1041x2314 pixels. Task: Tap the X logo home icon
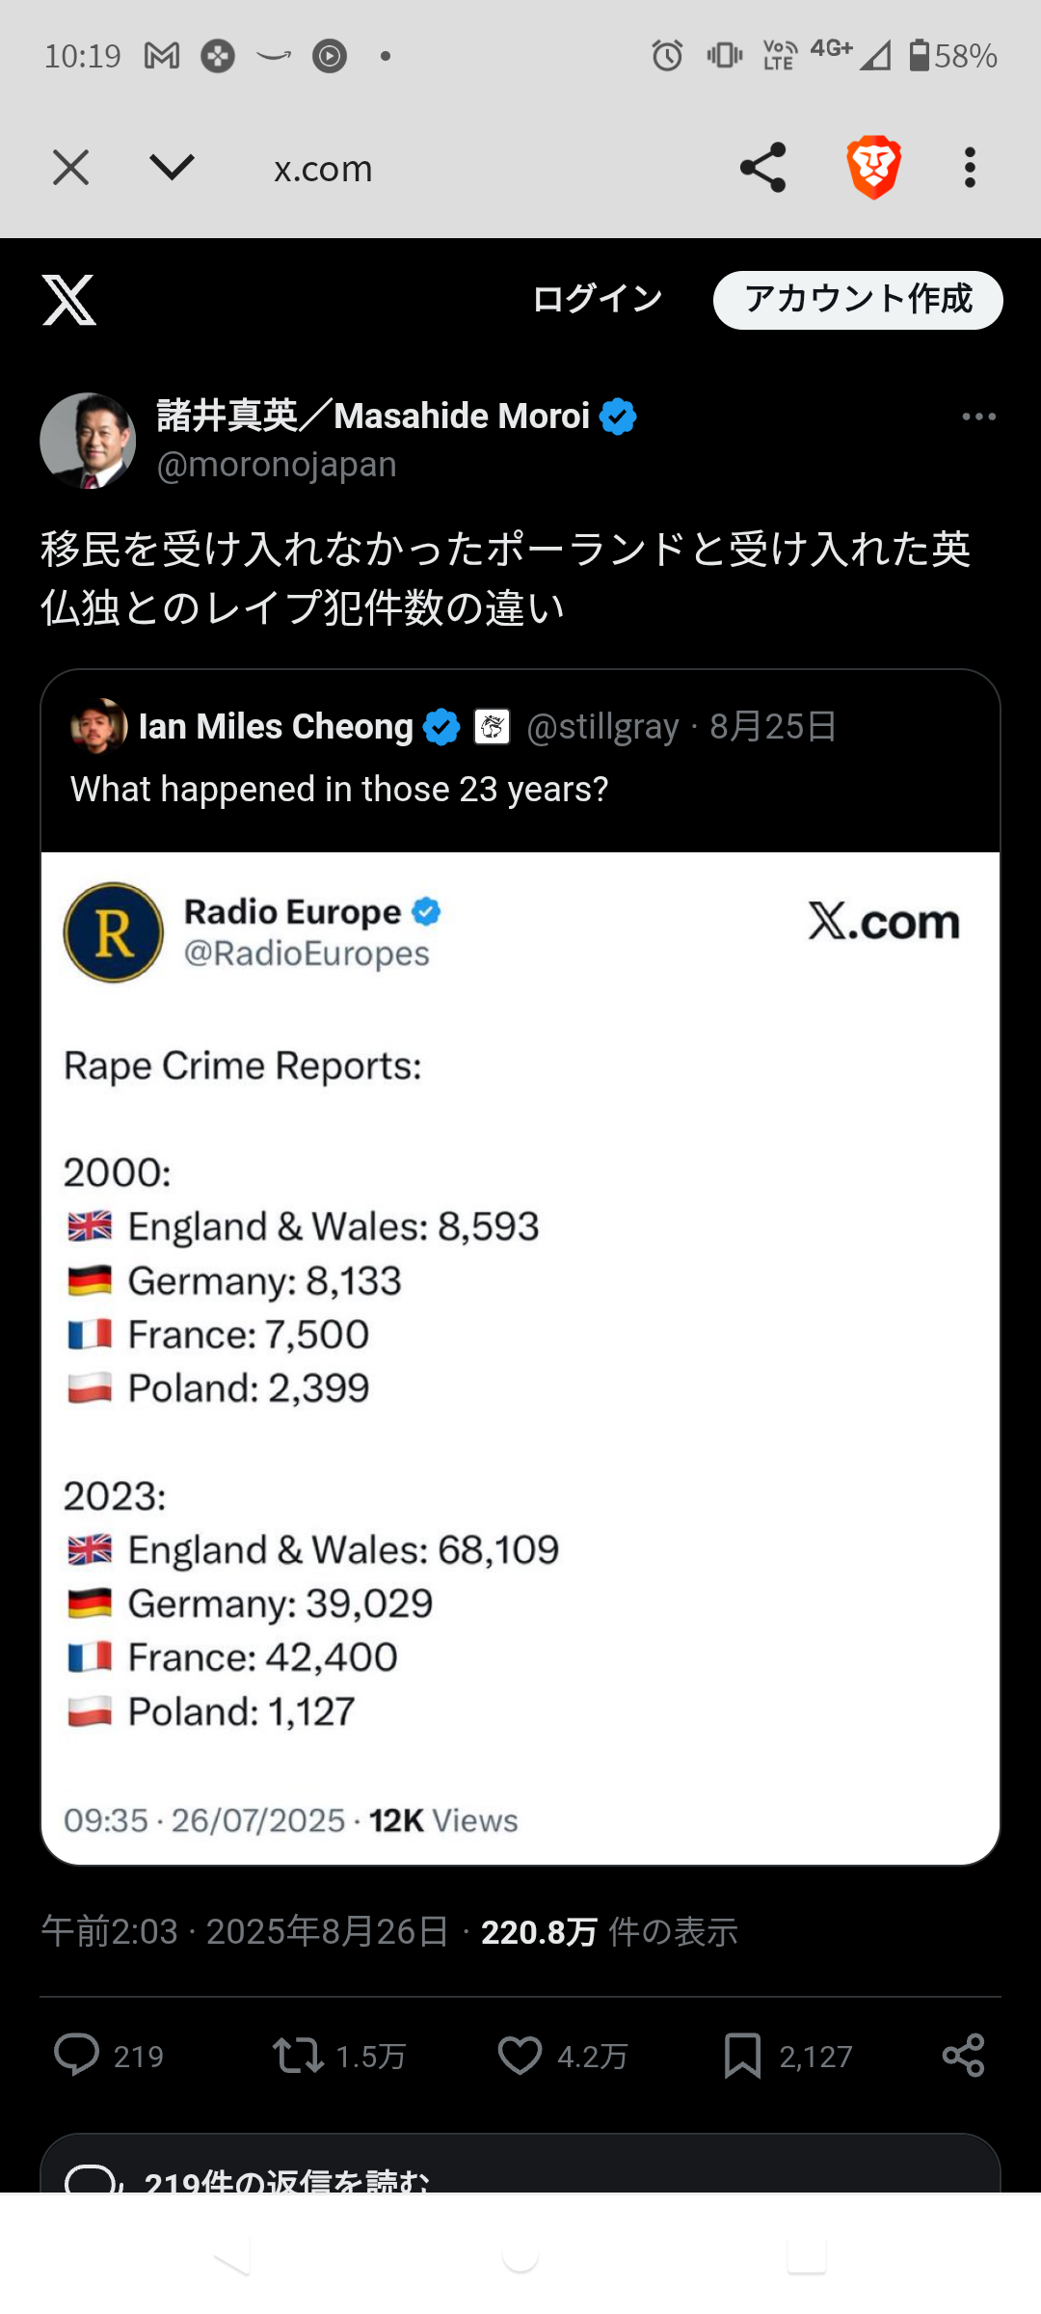point(69,300)
